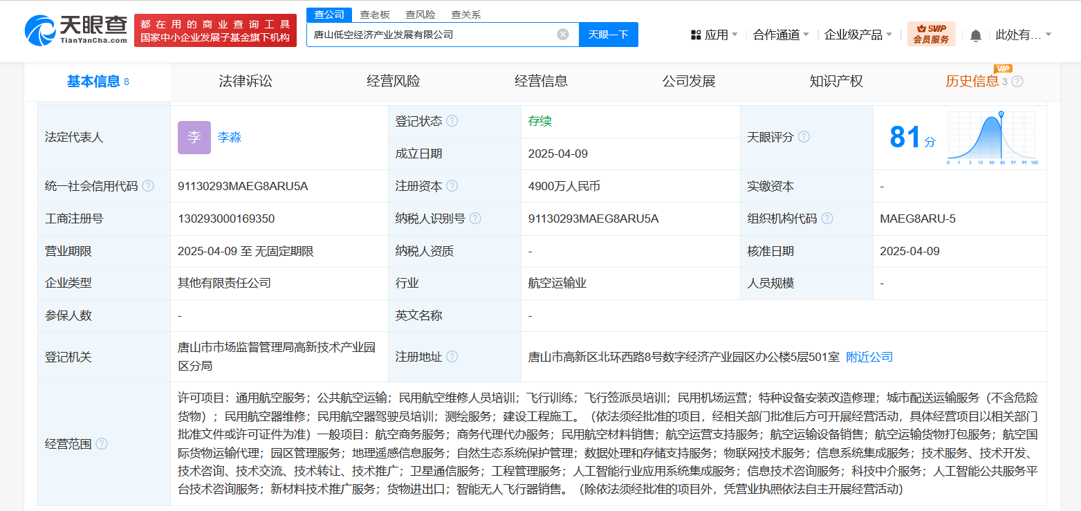The width and height of the screenshot is (1081, 511).
Task: Open the 附近公司 link
Action: 869,357
